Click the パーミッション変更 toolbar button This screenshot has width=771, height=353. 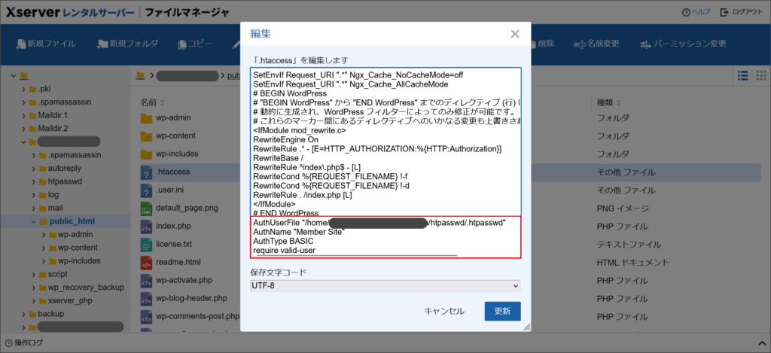[x=683, y=44]
